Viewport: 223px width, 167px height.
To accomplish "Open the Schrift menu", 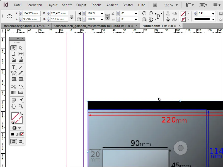I will click(x=67, y=5).
